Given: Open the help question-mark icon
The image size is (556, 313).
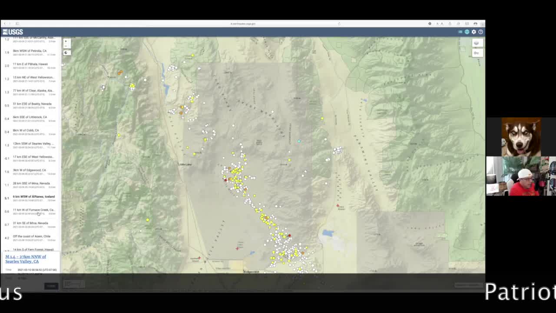Looking at the screenshot, I should tap(480, 32).
